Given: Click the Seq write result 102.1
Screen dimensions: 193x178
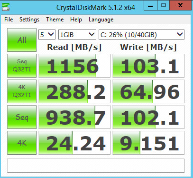Looking at the screenshot, I should point(148,117).
